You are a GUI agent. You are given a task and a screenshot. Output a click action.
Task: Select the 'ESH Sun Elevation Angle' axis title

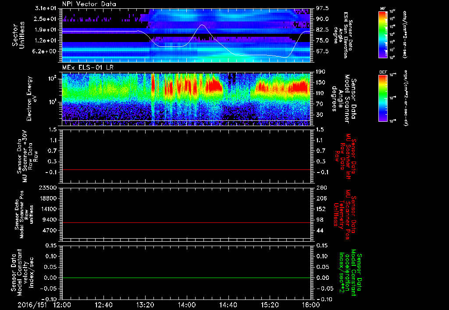click(x=343, y=35)
